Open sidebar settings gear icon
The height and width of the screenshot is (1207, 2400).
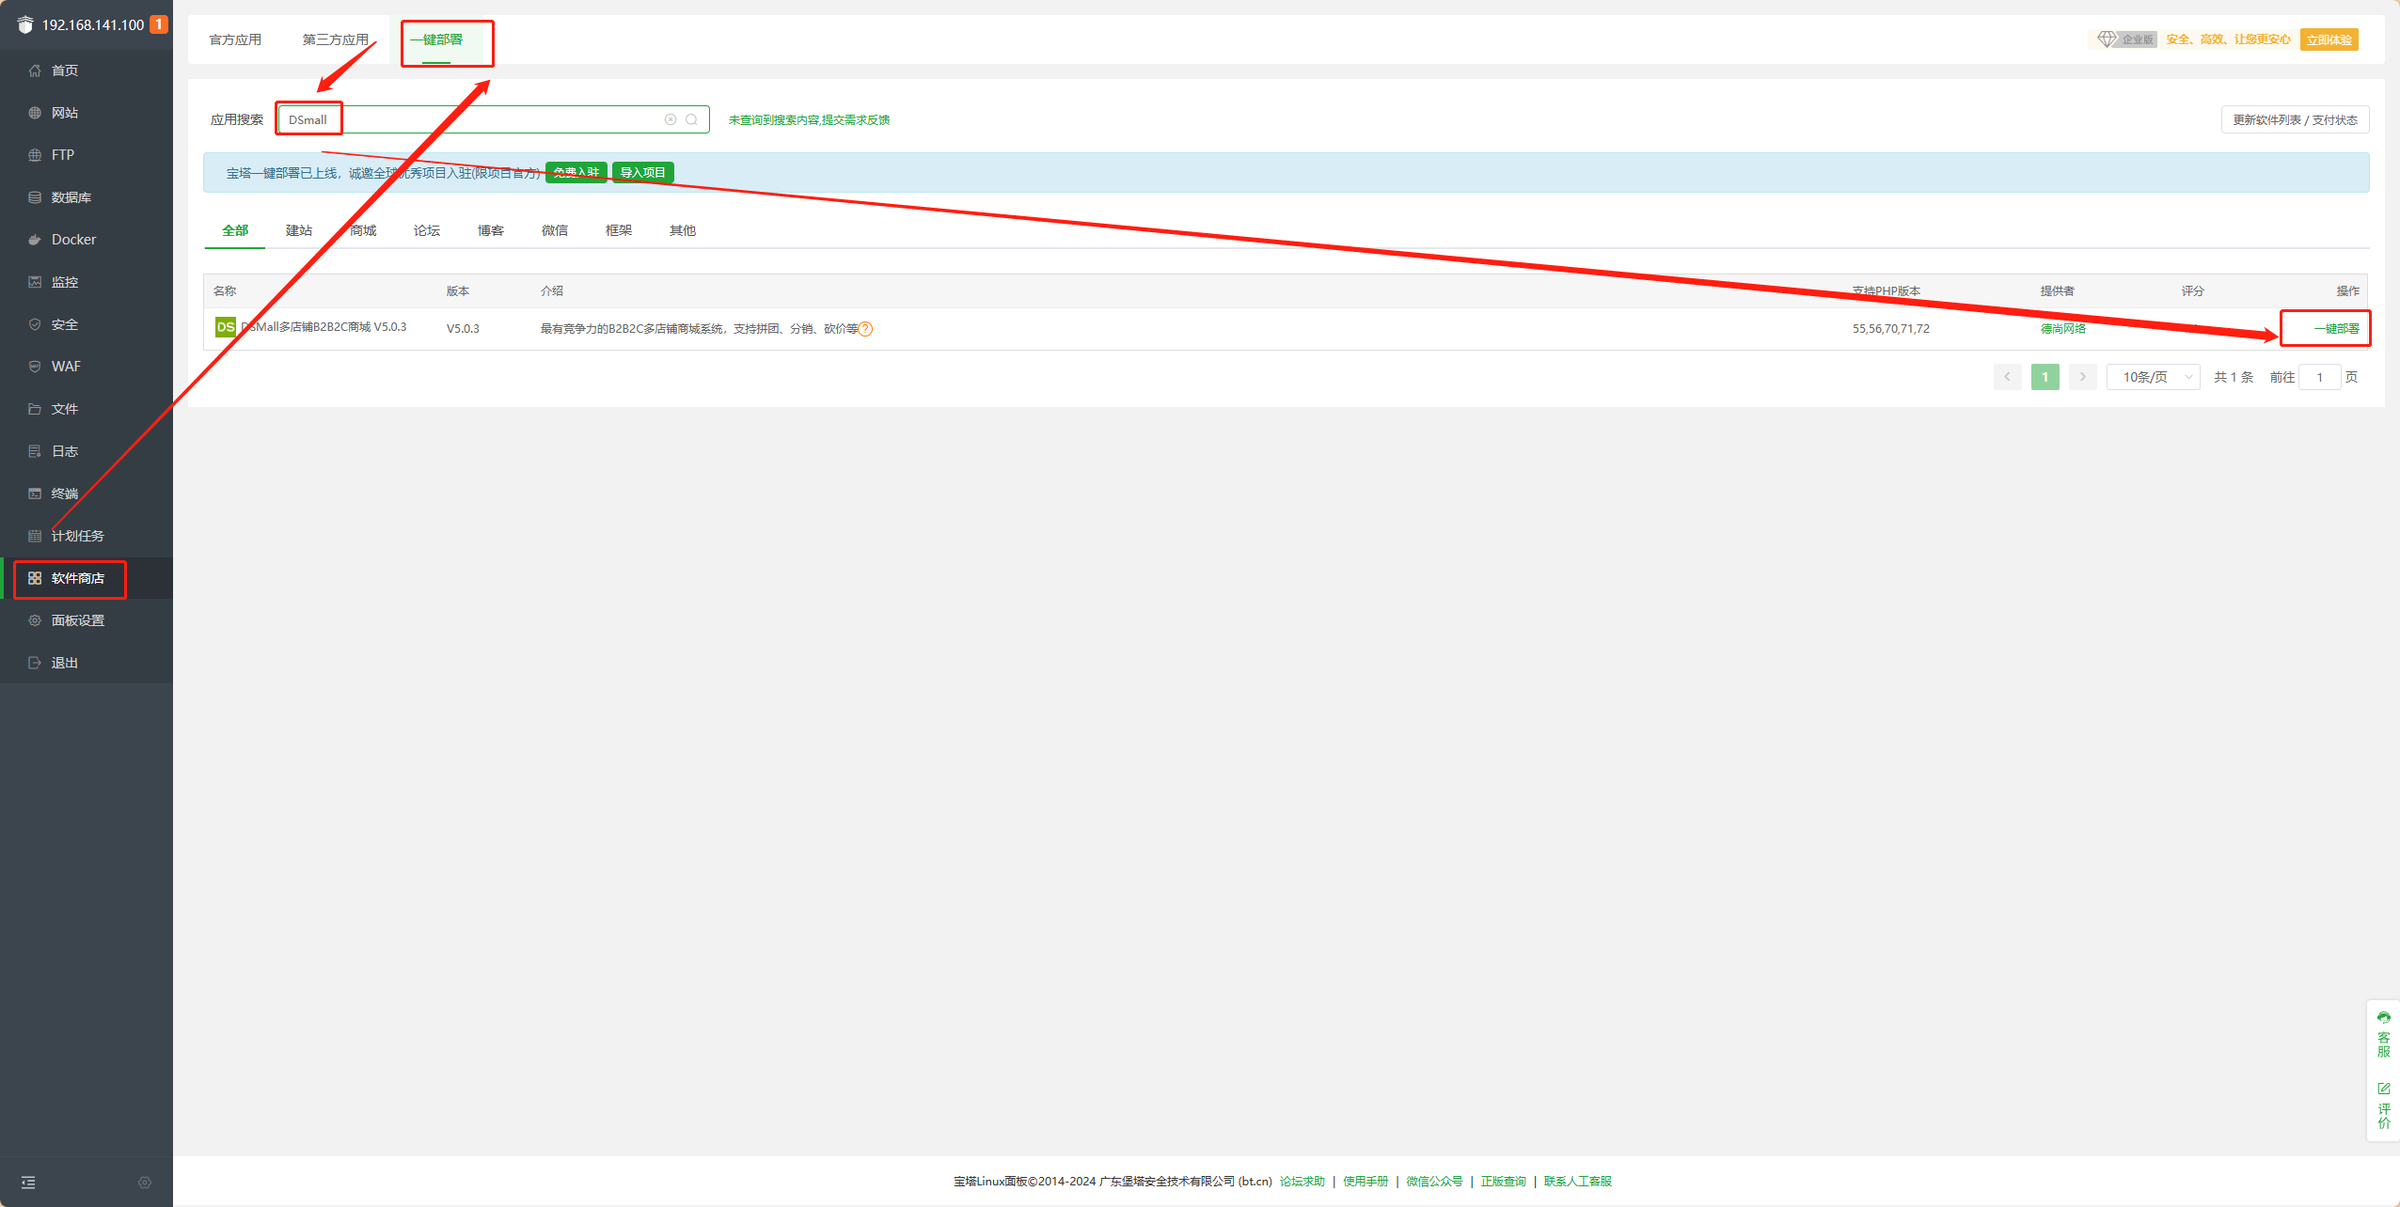(145, 1183)
